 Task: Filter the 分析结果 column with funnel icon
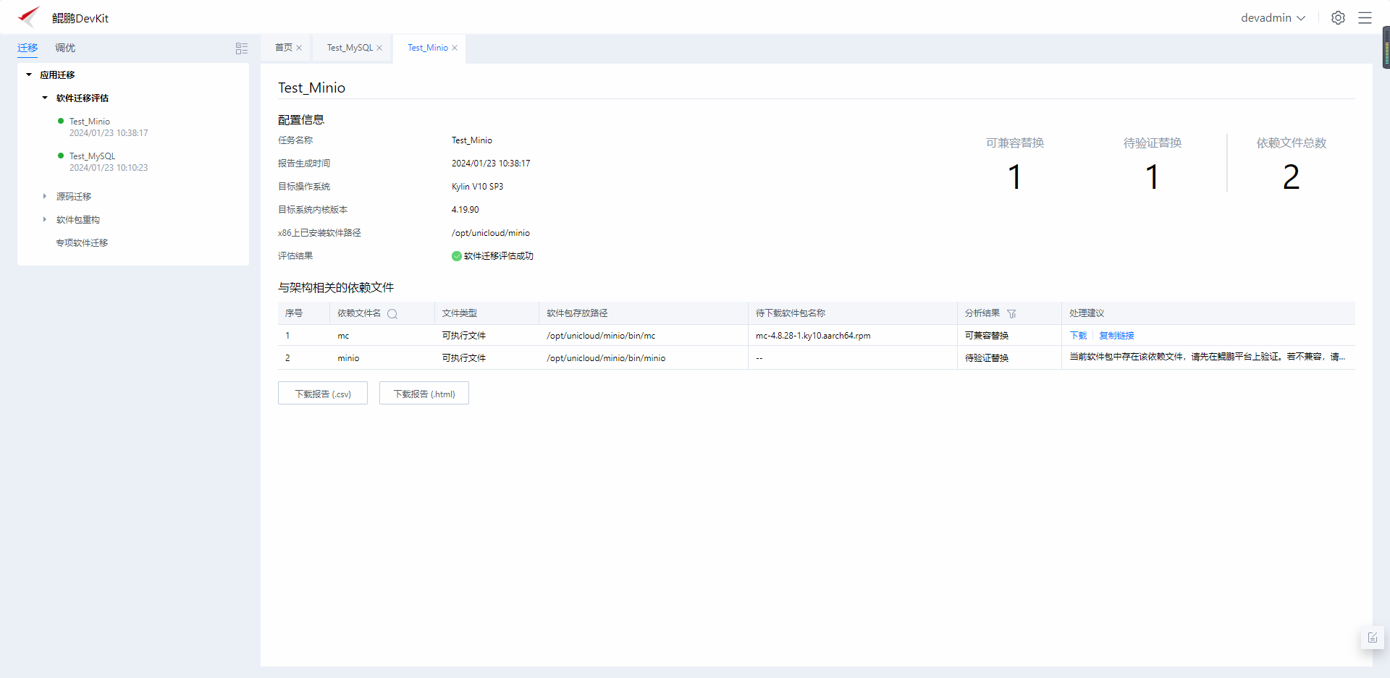pos(1011,314)
